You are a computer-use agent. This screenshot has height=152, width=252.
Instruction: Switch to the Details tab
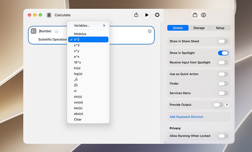(x=178, y=28)
